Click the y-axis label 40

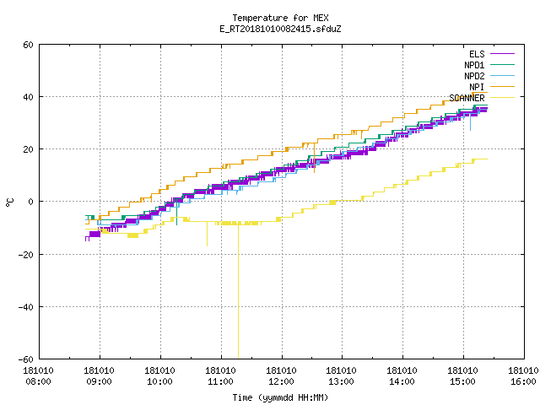28,97
